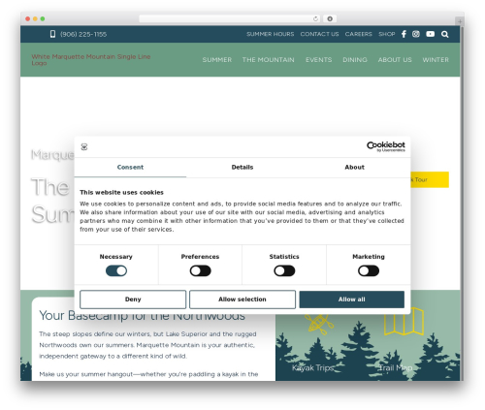The height and width of the screenshot is (410, 485).
Task: Open the Events menu
Action: pyautogui.click(x=318, y=60)
